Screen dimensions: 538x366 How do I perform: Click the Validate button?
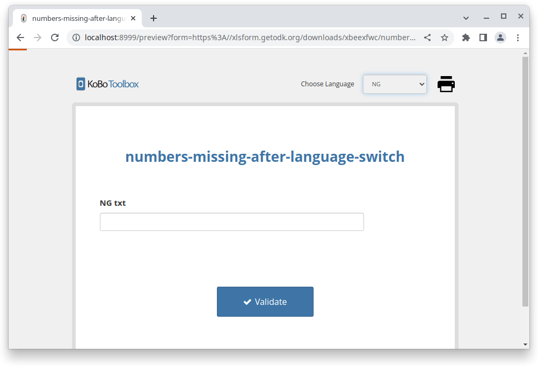click(265, 302)
